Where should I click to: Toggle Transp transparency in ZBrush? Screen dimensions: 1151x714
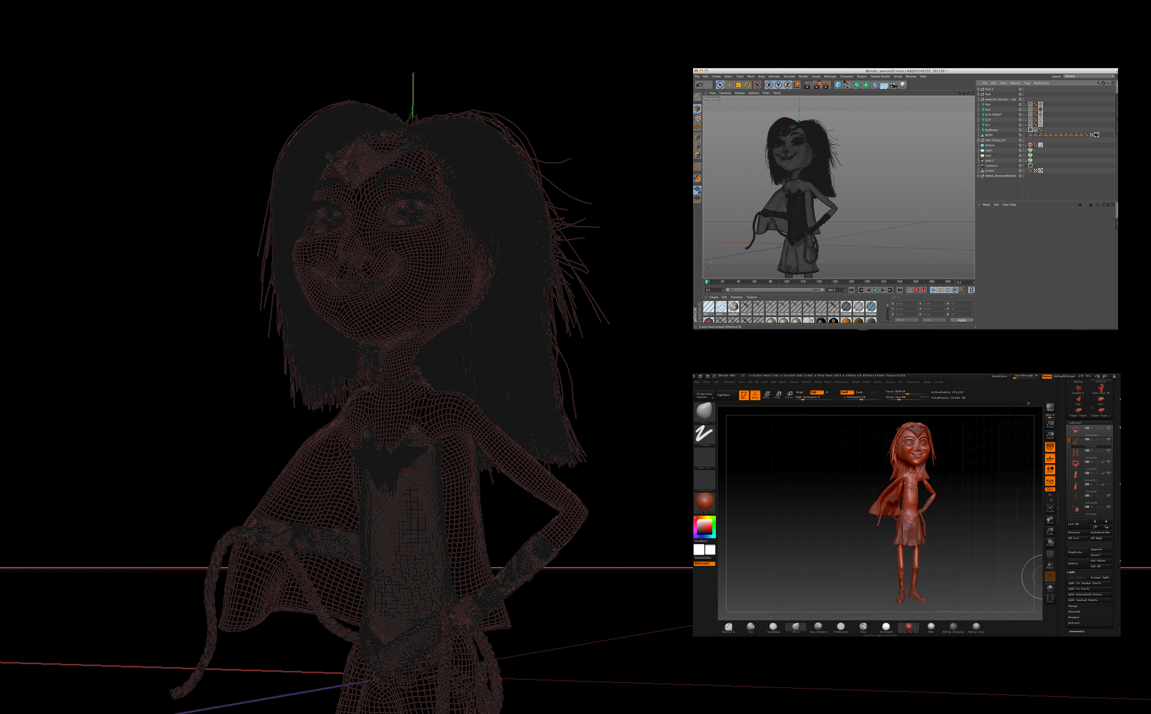click(1050, 565)
